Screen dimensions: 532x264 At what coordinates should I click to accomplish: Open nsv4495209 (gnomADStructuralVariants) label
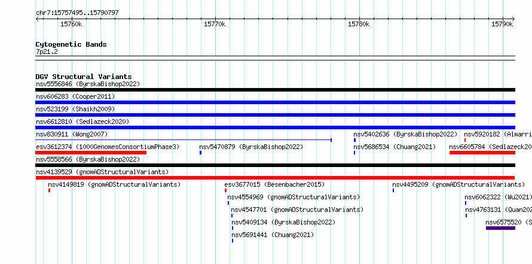point(458,184)
